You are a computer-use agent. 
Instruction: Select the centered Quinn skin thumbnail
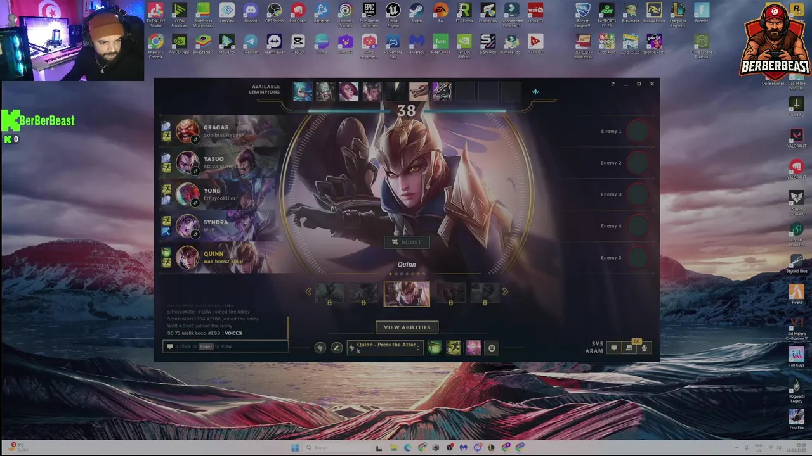pyautogui.click(x=407, y=294)
